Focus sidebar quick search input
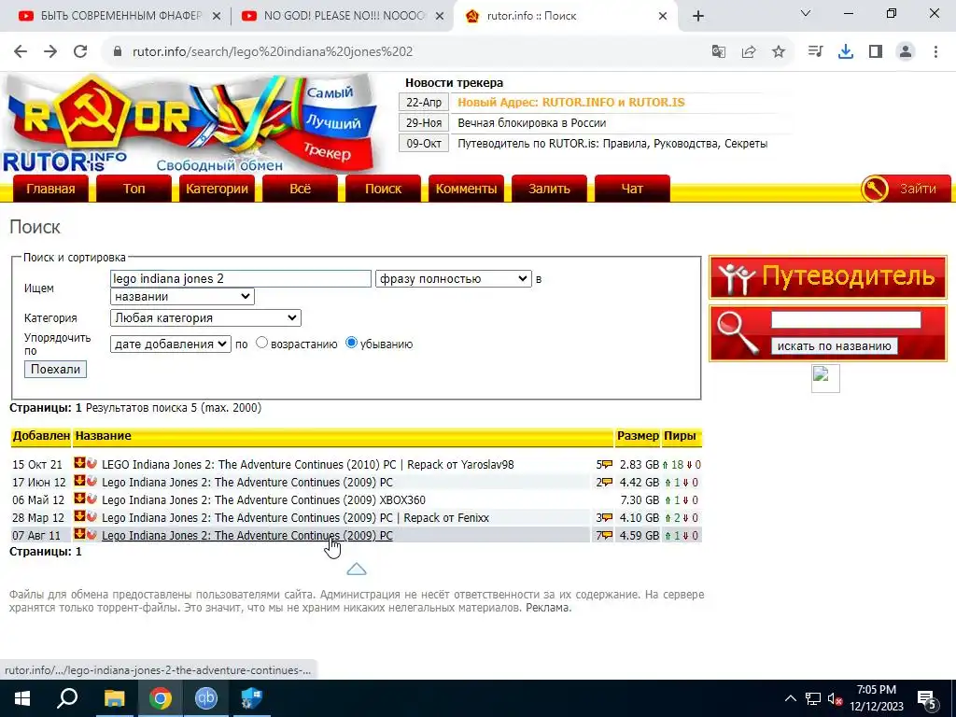The height and width of the screenshot is (717, 956). [x=846, y=319]
